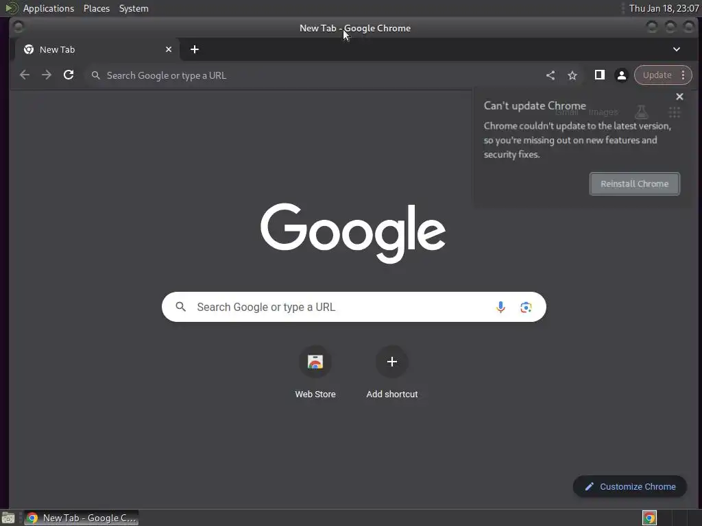Go back using the back arrow
The height and width of the screenshot is (526, 702).
click(x=25, y=75)
